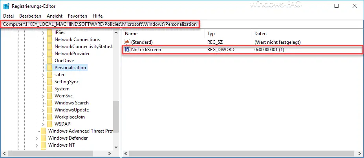Open the Datei menu

coord(8,16)
